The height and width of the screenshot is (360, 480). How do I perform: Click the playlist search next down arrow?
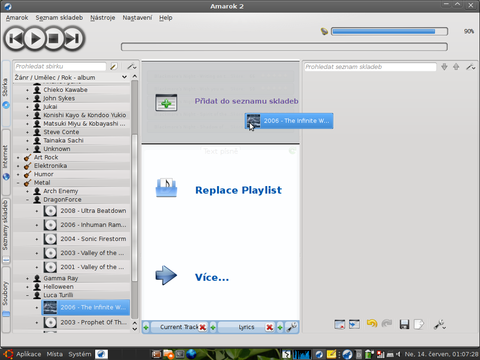[x=444, y=67]
